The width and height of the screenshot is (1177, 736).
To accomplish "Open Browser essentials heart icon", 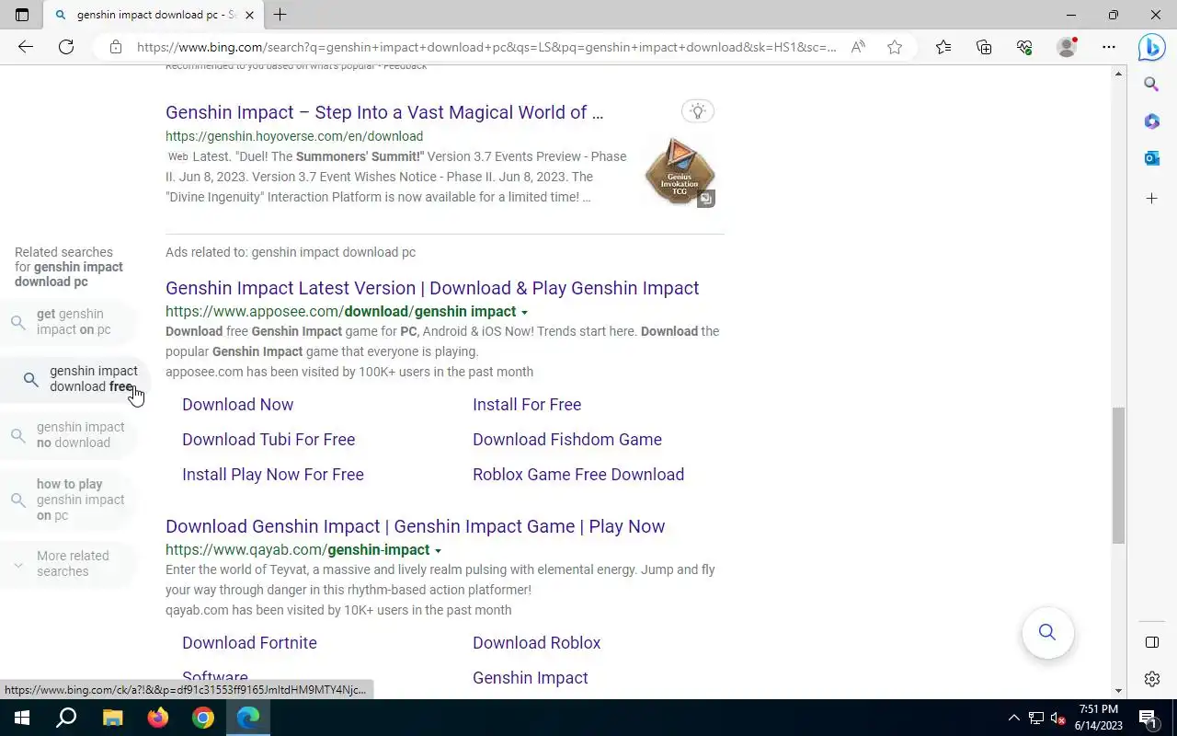I will [x=1024, y=47].
